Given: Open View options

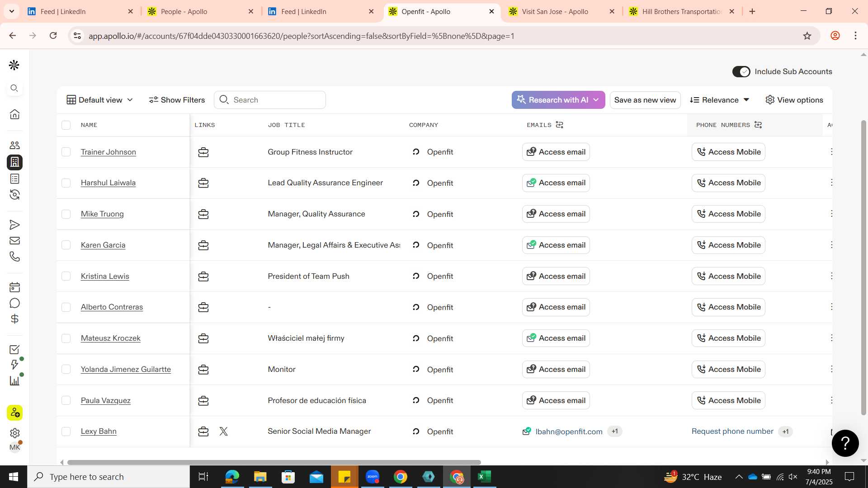Looking at the screenshot, I should 794,100.
